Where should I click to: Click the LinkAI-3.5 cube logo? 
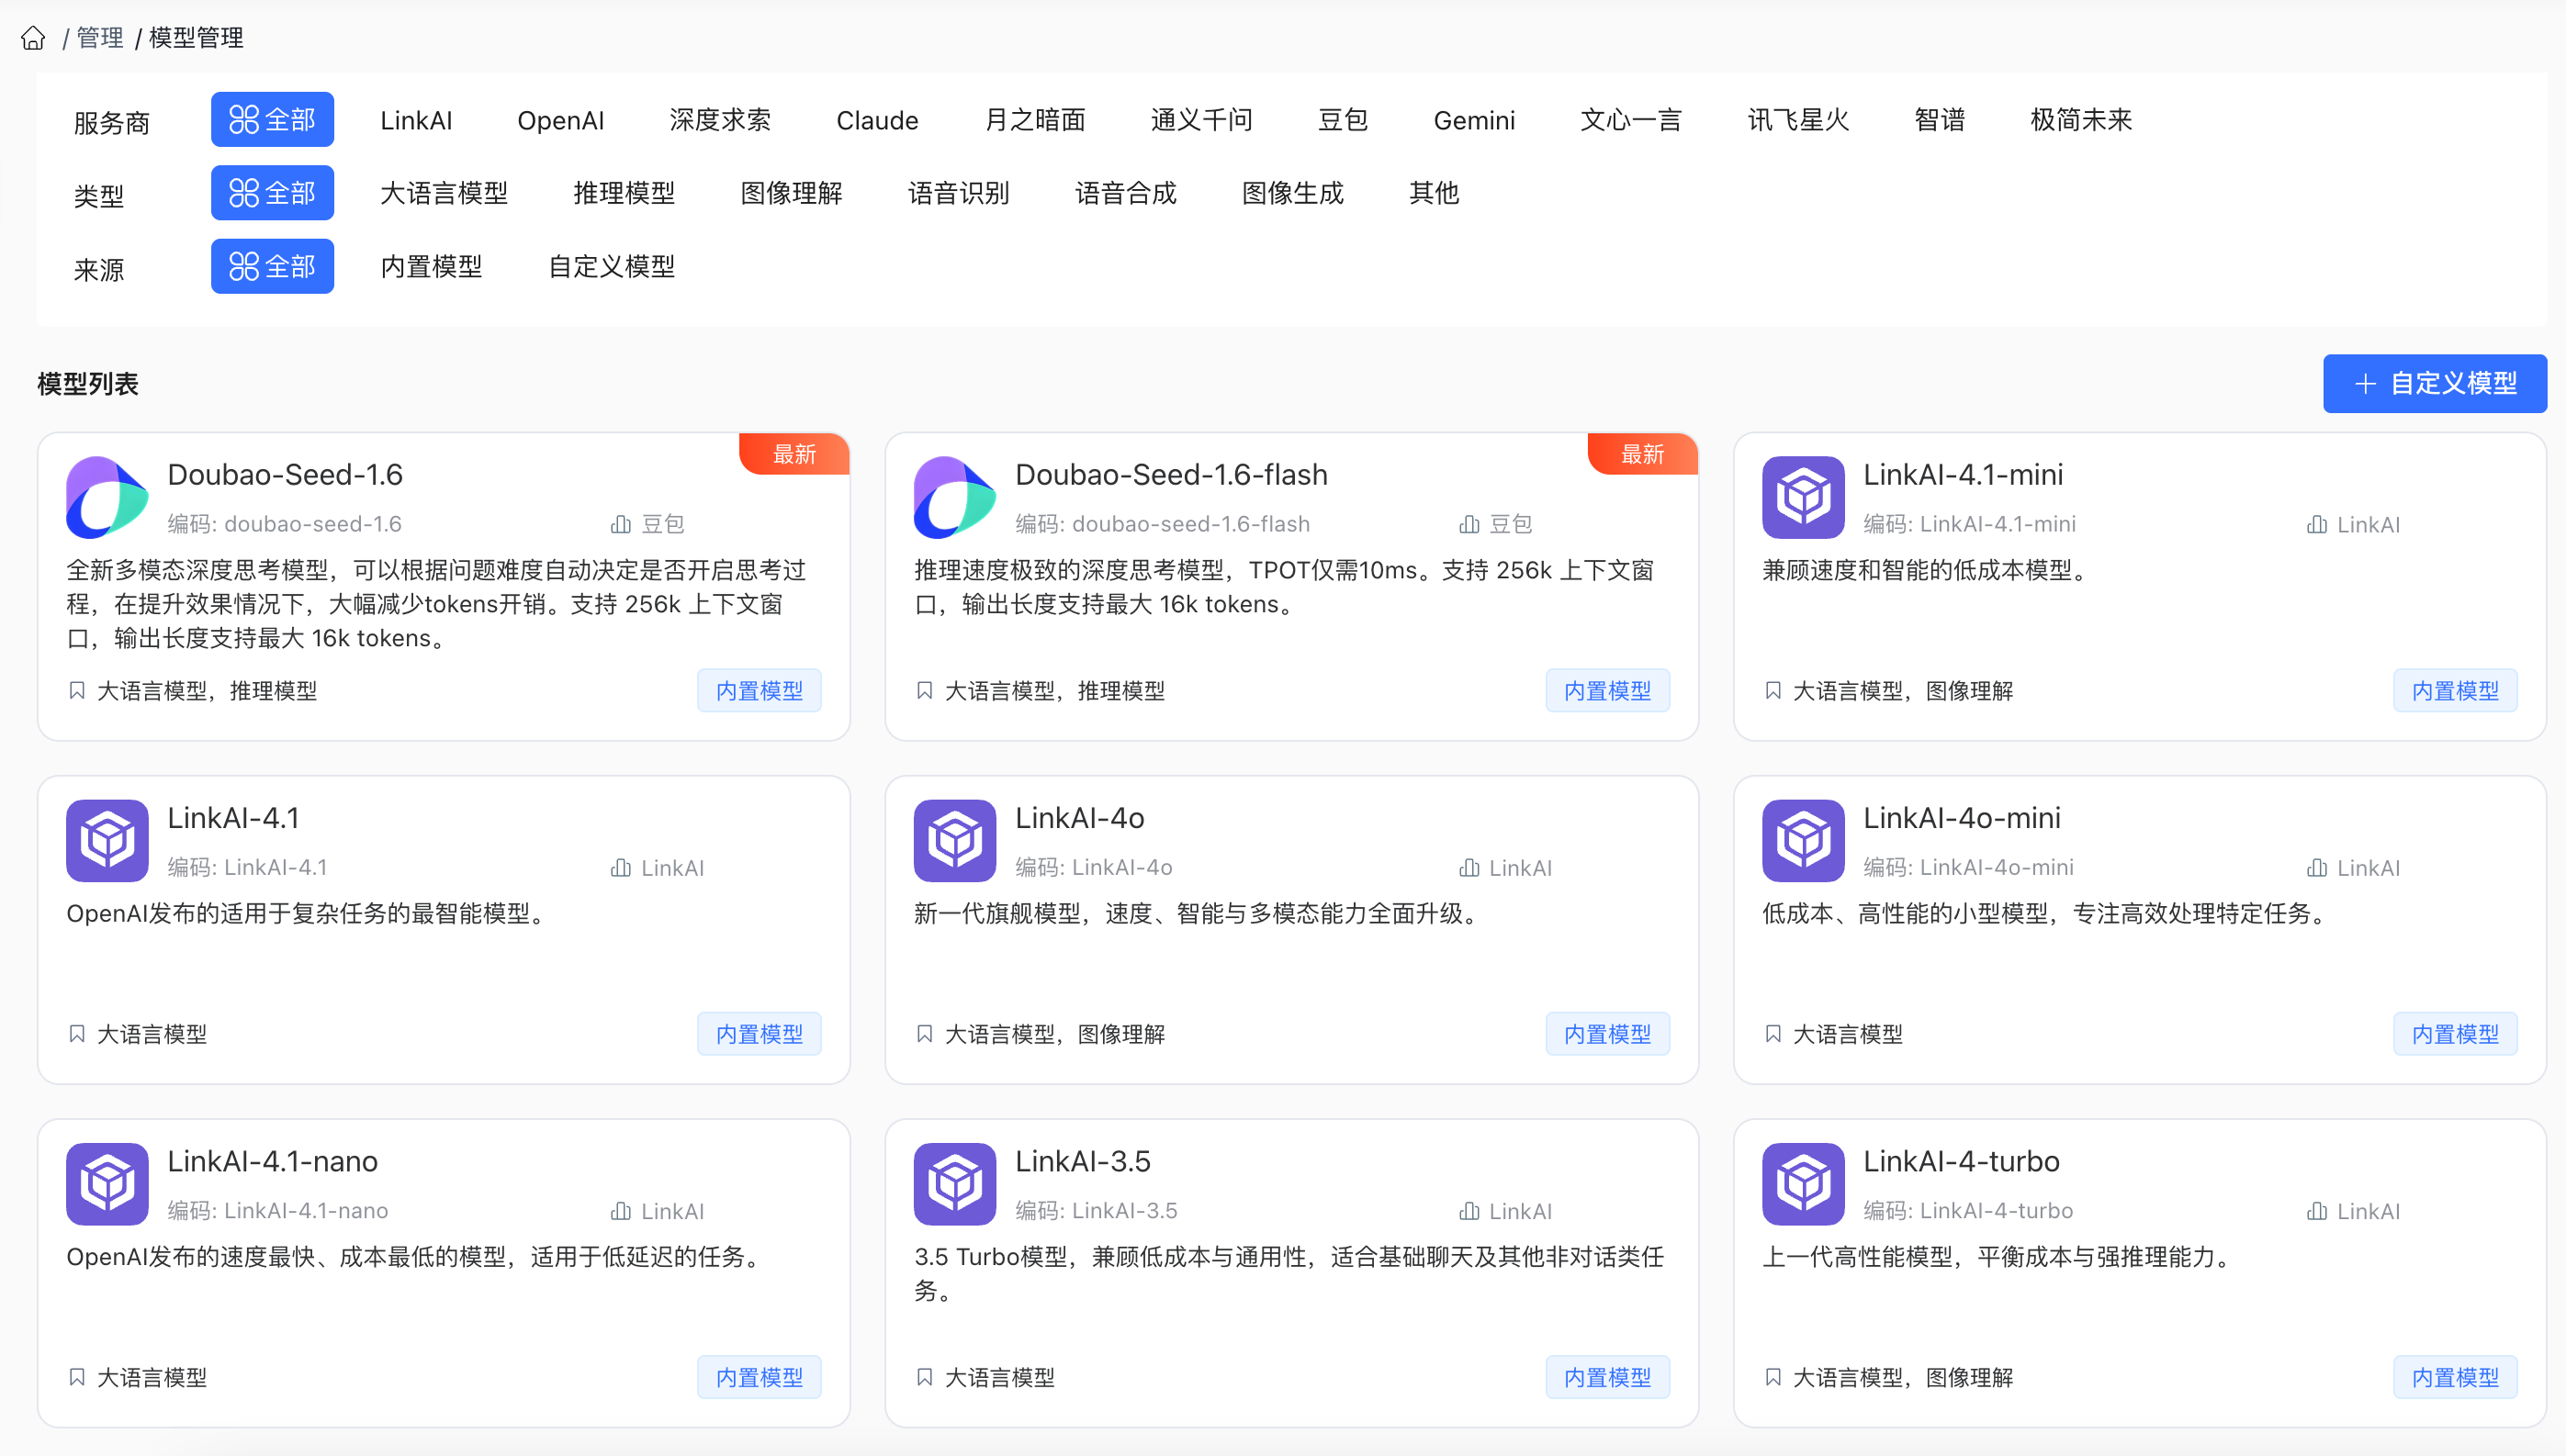coord(954,1184)
